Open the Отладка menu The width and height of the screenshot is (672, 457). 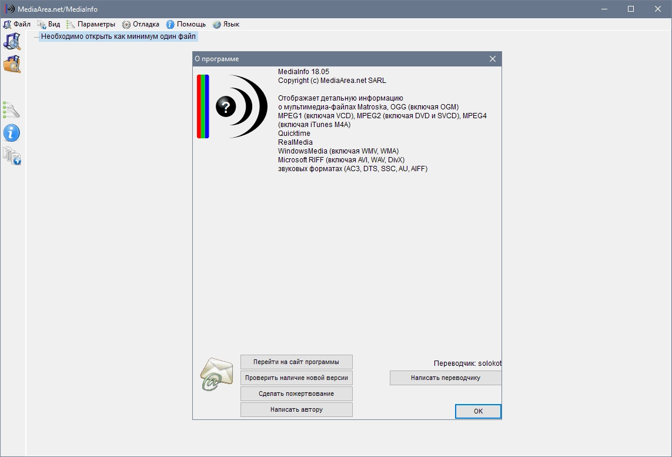[x=141, y=24]
